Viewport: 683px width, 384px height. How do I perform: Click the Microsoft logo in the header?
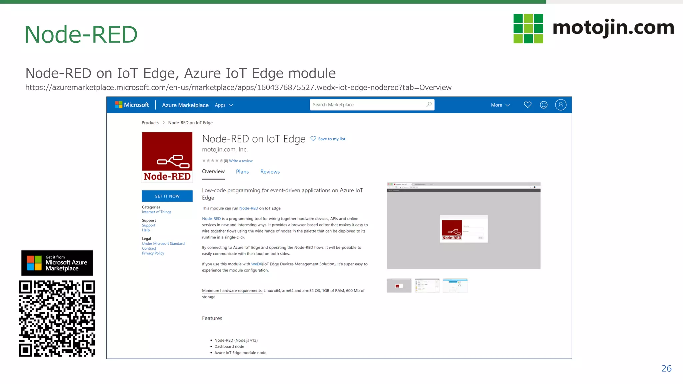coord(132,105)
